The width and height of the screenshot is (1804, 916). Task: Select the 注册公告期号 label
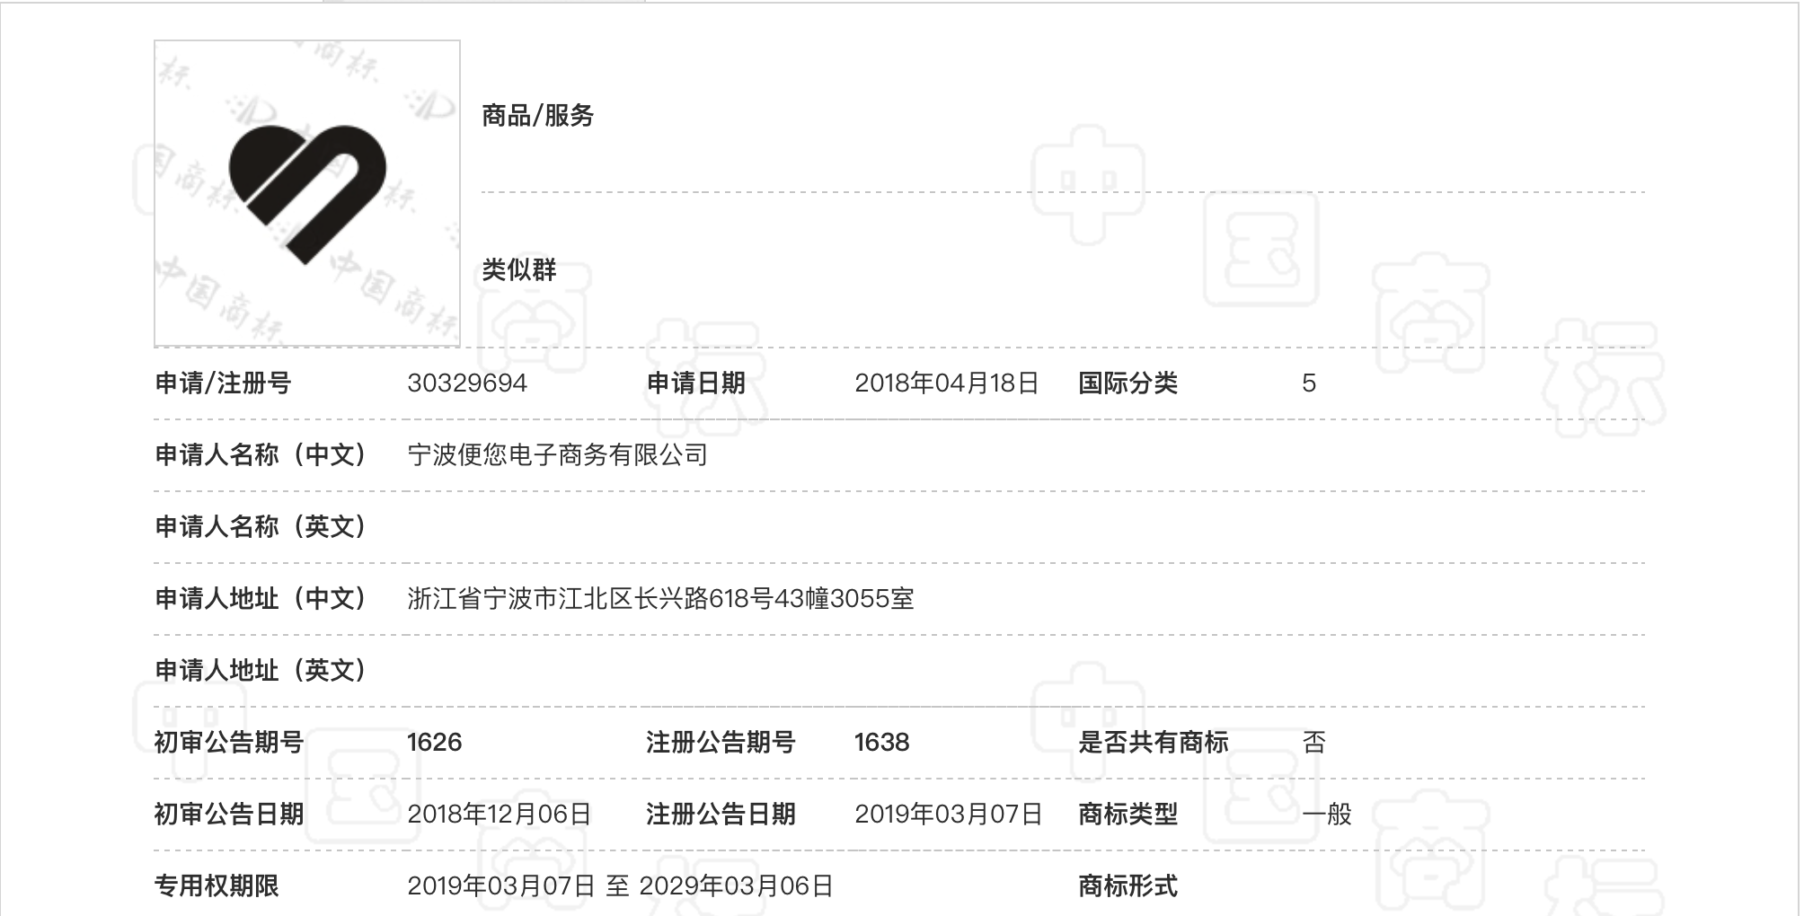click(x=721, y=743)
